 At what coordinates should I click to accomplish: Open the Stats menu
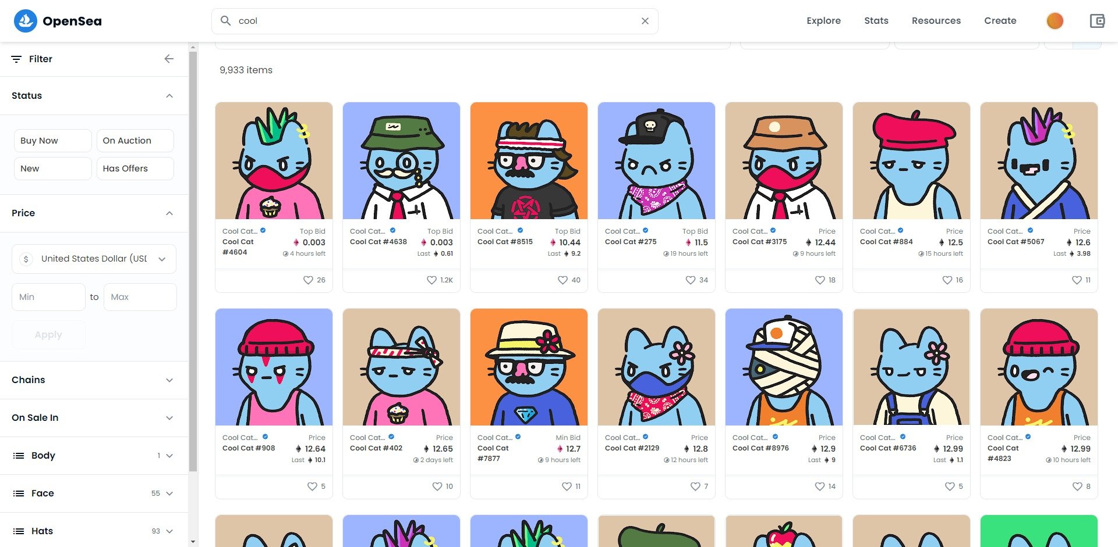(876, 21)
